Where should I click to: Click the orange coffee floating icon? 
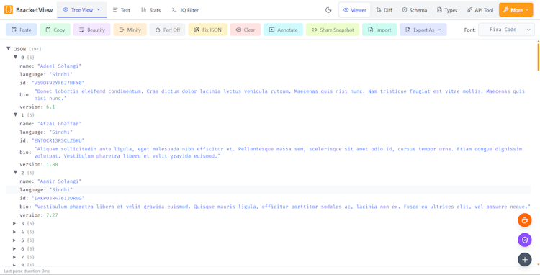(524, 220)
